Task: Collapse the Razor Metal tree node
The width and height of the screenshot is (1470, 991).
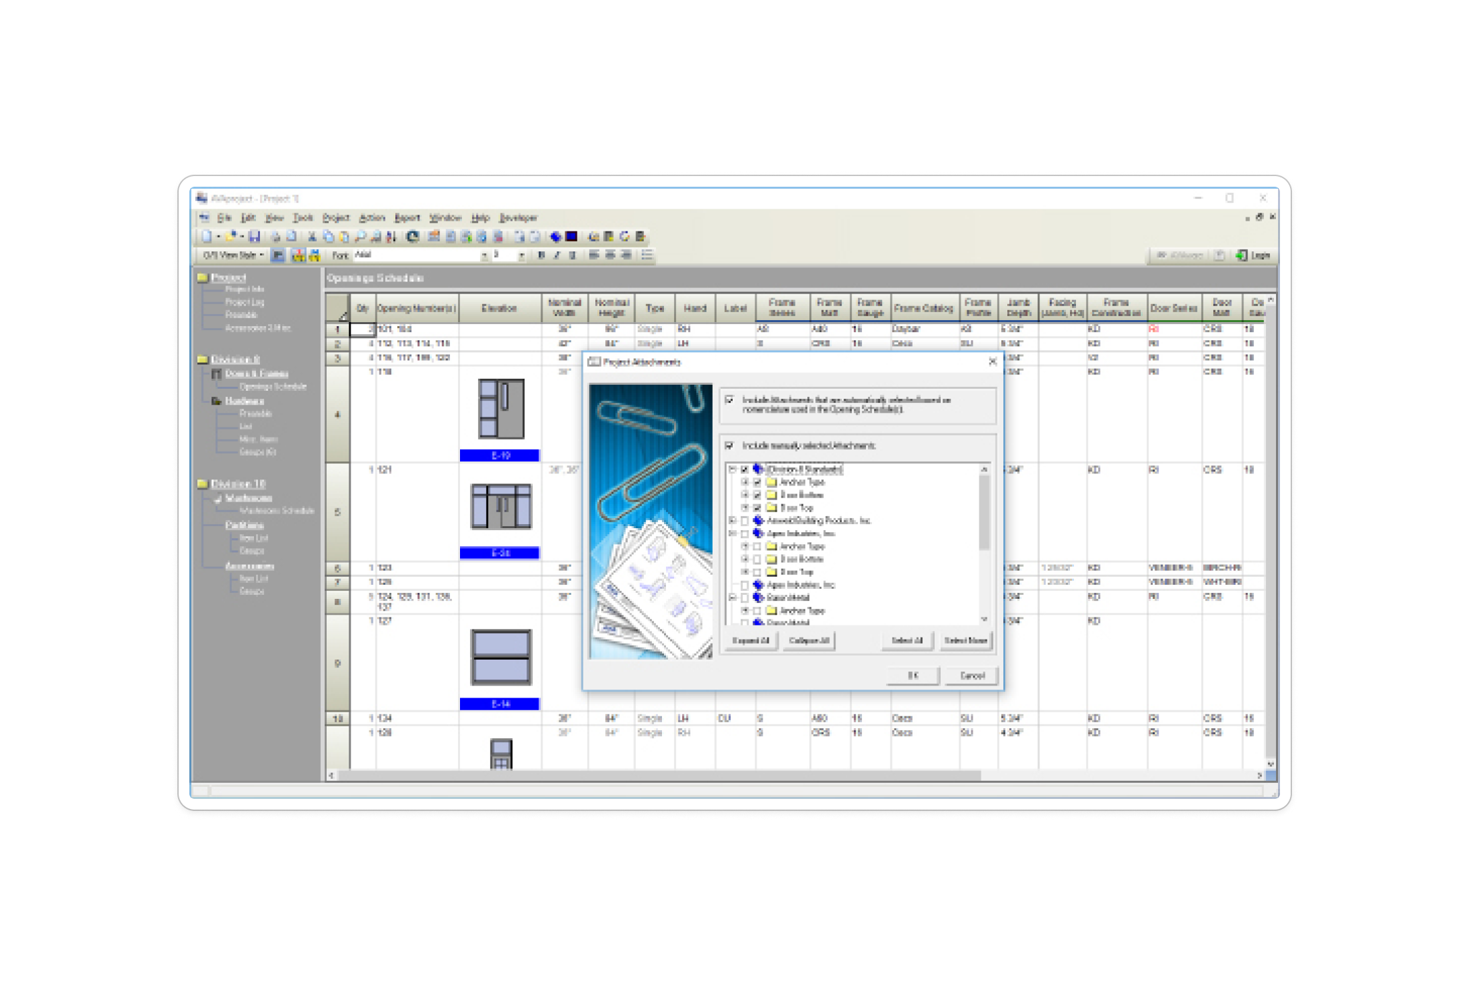Action: [733, 598]
